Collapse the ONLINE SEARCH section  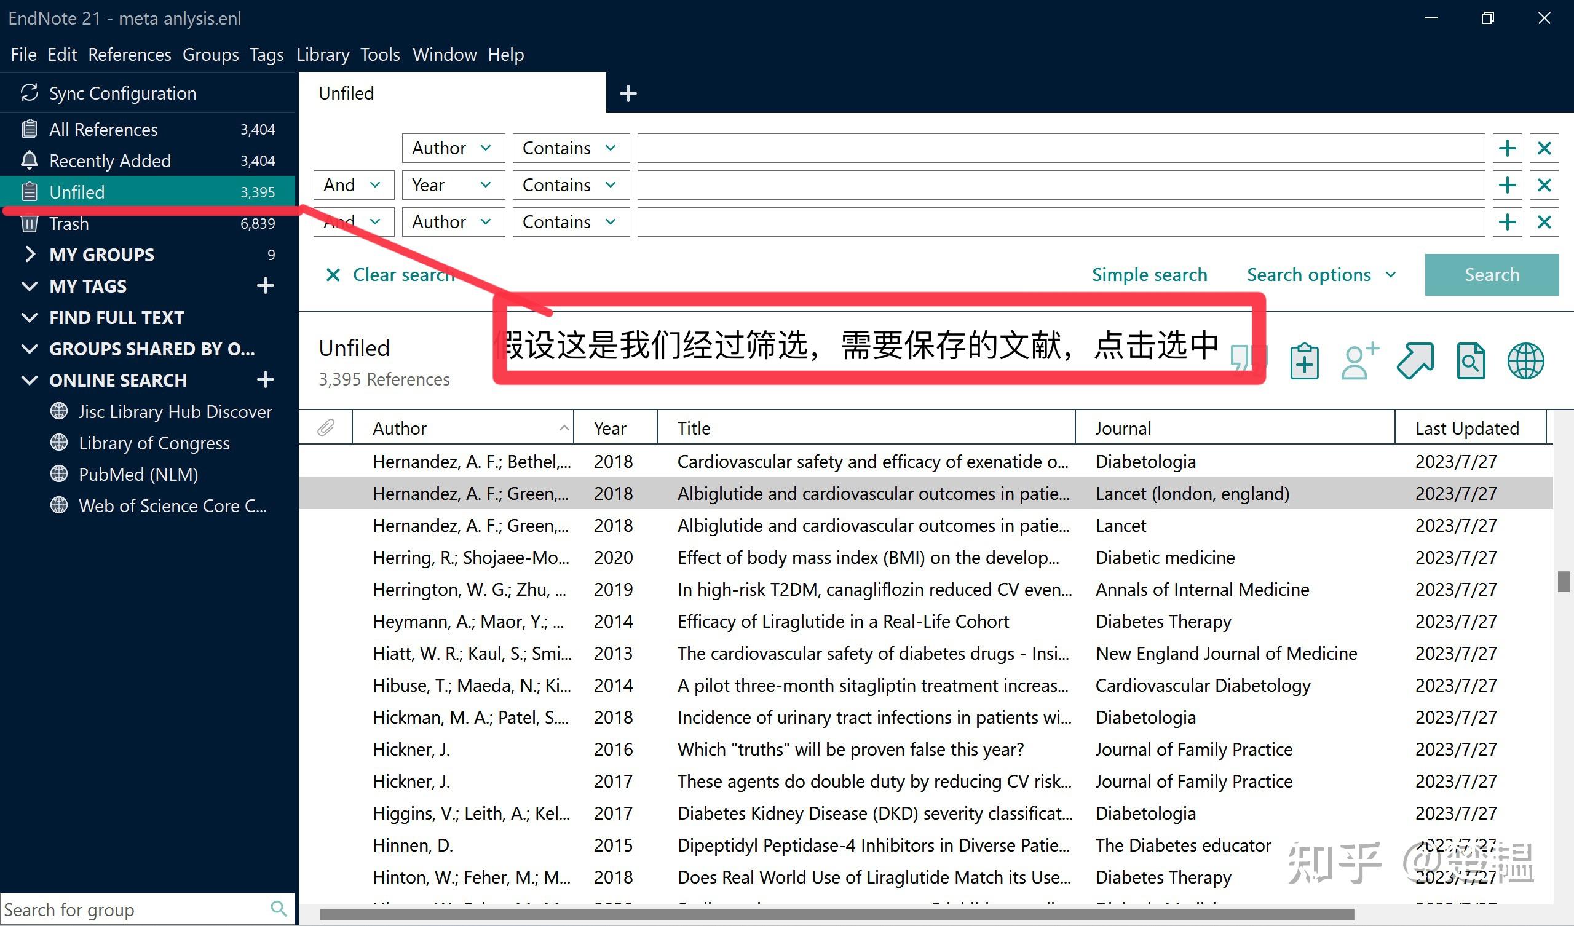tap(29, 380)
